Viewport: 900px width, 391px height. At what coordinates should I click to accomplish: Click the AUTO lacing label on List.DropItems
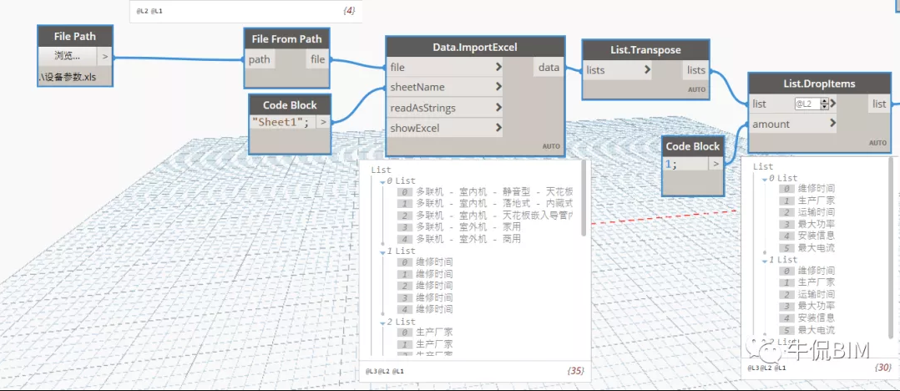tap(877, 143)
